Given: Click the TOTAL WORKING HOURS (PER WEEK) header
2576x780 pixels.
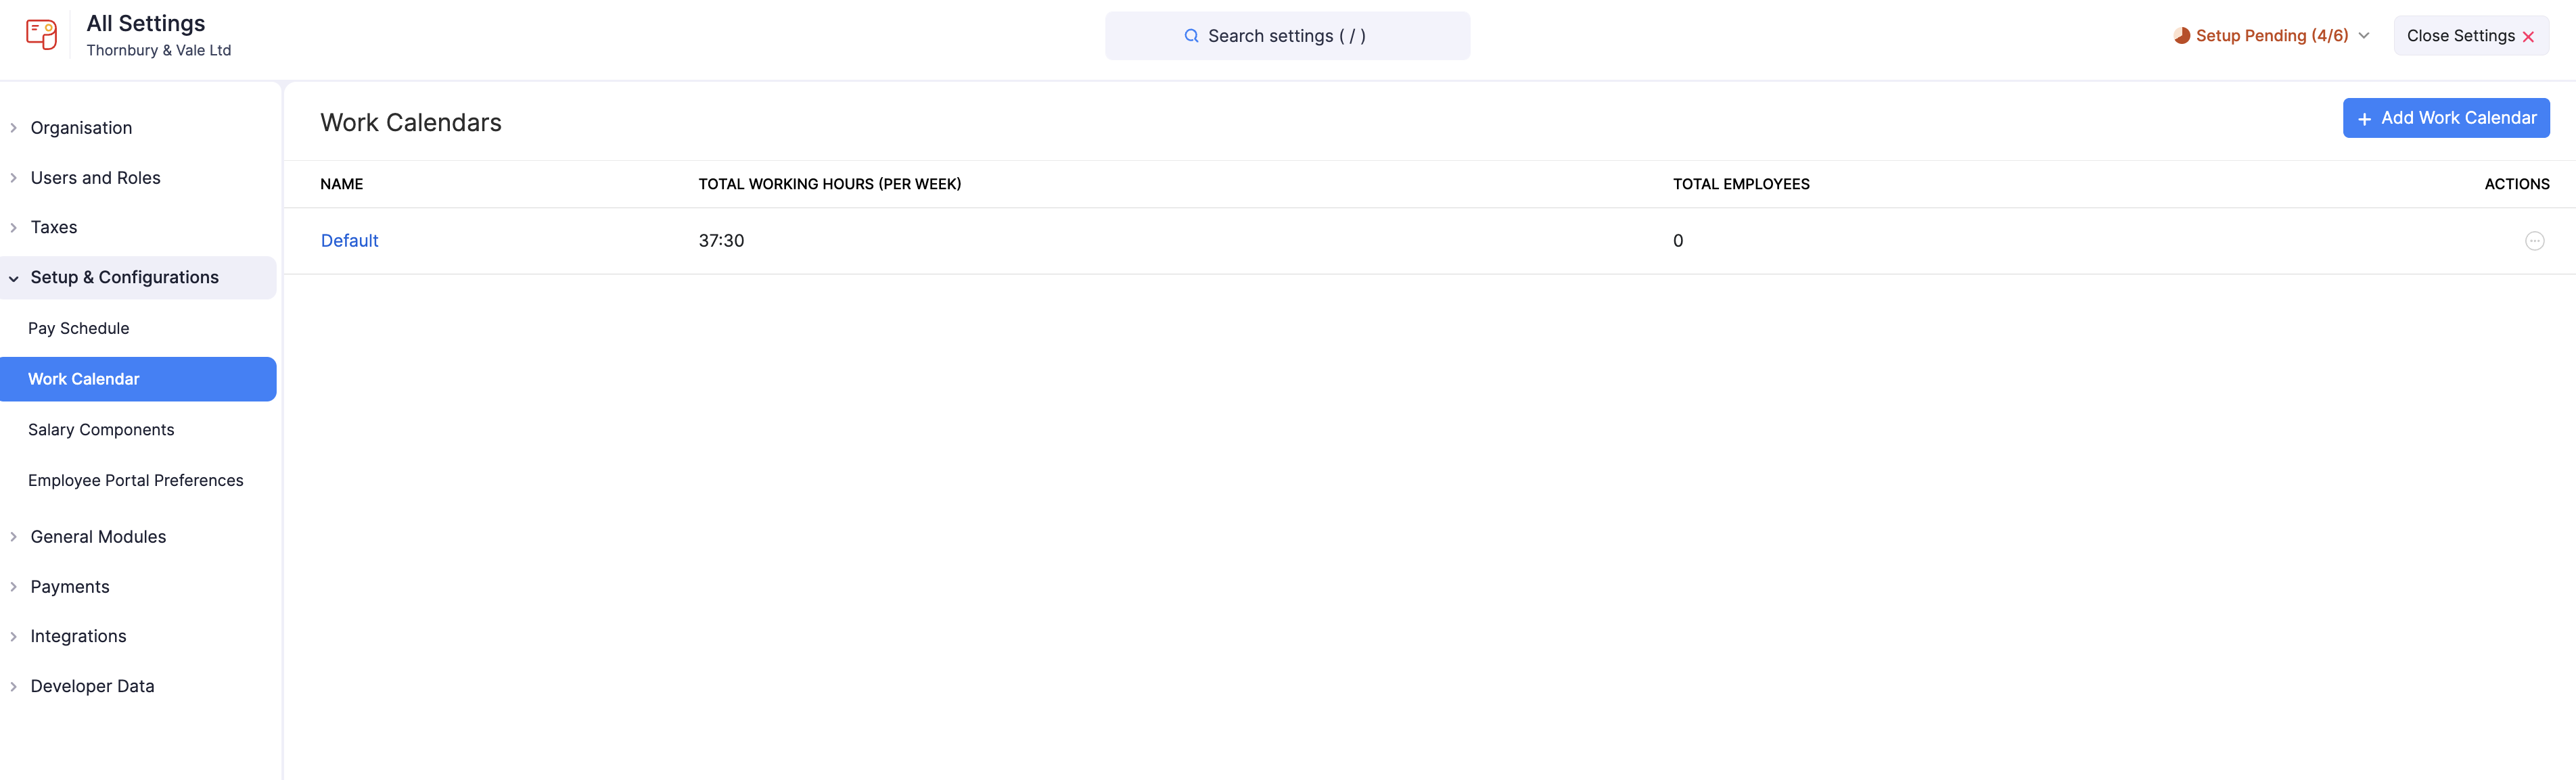Looking at the screenshot, I should 829,185.
